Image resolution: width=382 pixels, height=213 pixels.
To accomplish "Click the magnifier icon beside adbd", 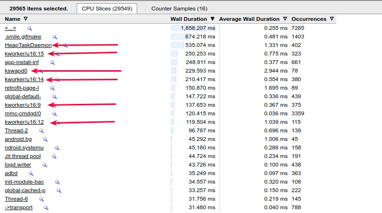I will pos(31,174).
